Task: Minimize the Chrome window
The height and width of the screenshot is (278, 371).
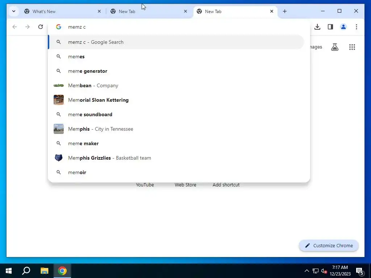Action: click(323, 11)
